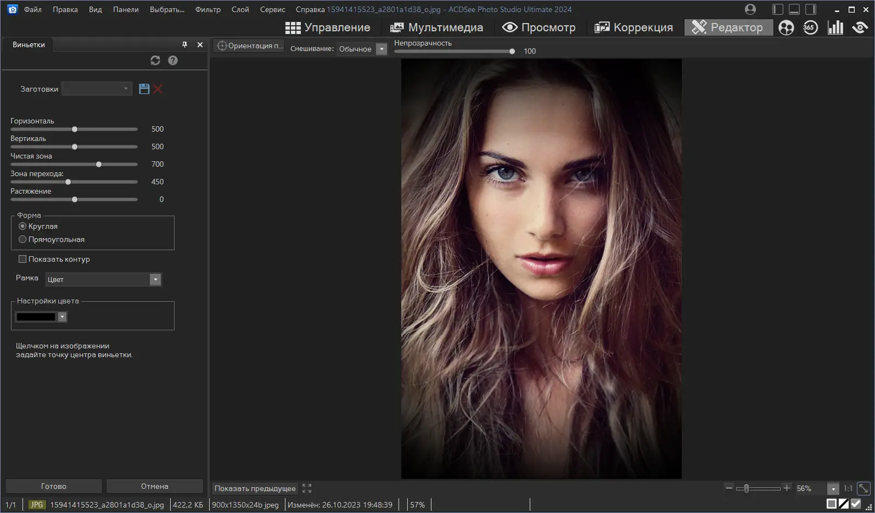
Task: Select the Прямоугольная shape option
Action: pyautogui.click(x=23, y=239)
